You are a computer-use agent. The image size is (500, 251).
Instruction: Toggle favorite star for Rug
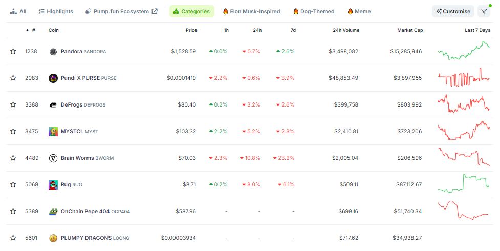tap(13, 184)
